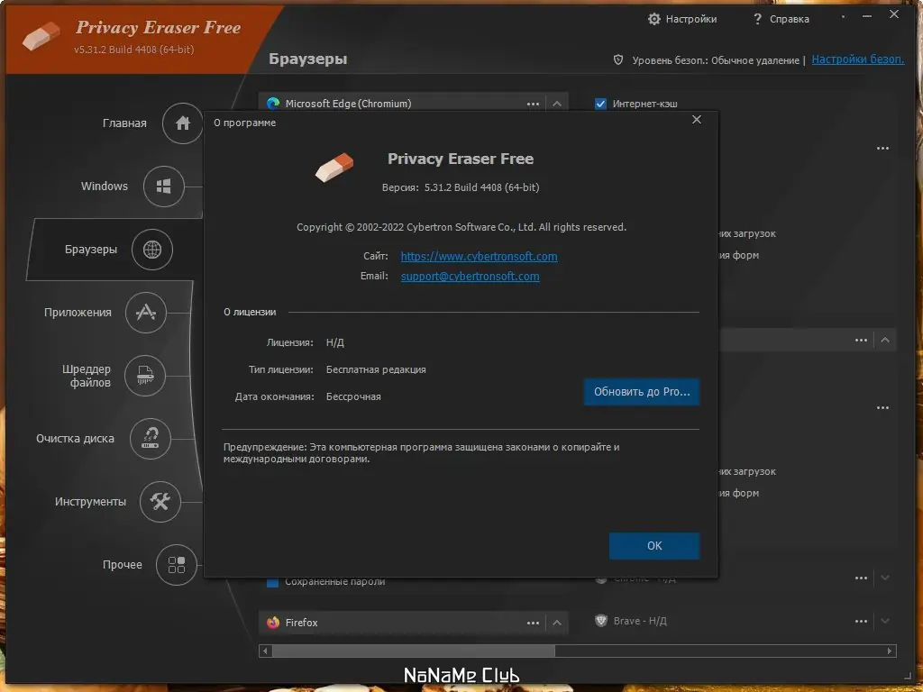Open the Microsoft Edge three-dots menu
This screenshot has height=692, width=923.
533,105
